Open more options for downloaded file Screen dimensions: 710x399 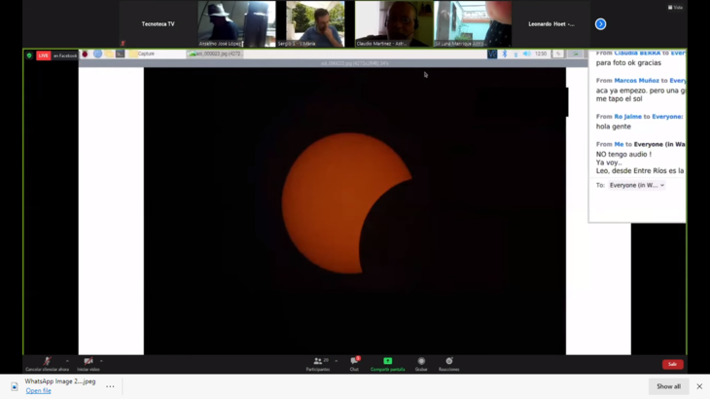110,386
